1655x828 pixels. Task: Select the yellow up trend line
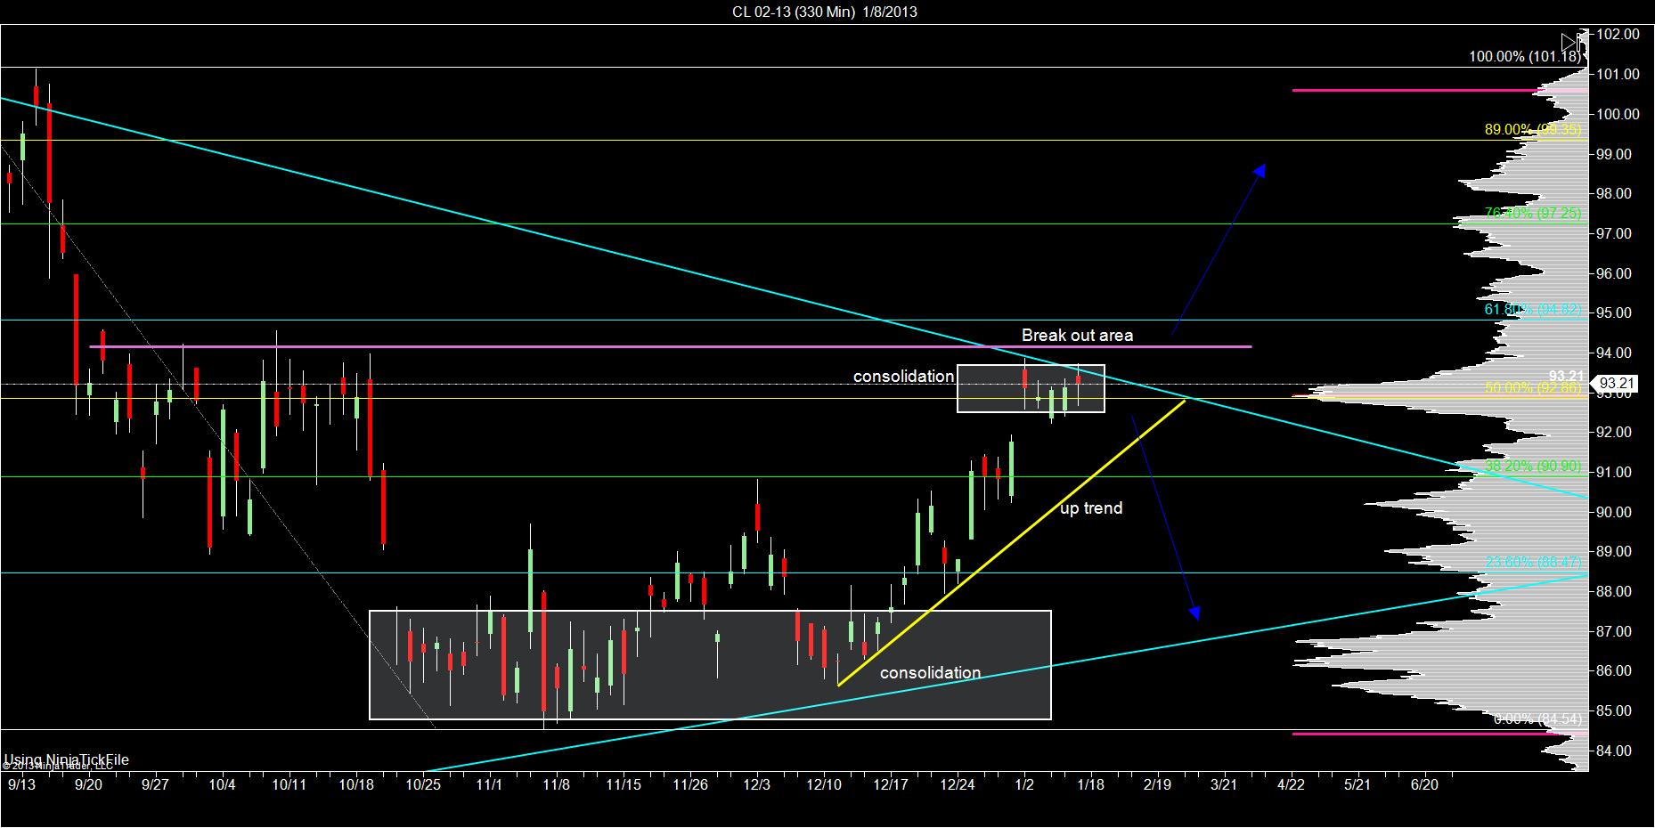tap(1012, 543)
